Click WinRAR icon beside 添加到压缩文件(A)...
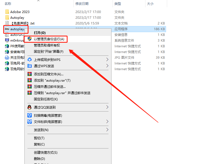The image size is (207, 164). pos(30,74)
